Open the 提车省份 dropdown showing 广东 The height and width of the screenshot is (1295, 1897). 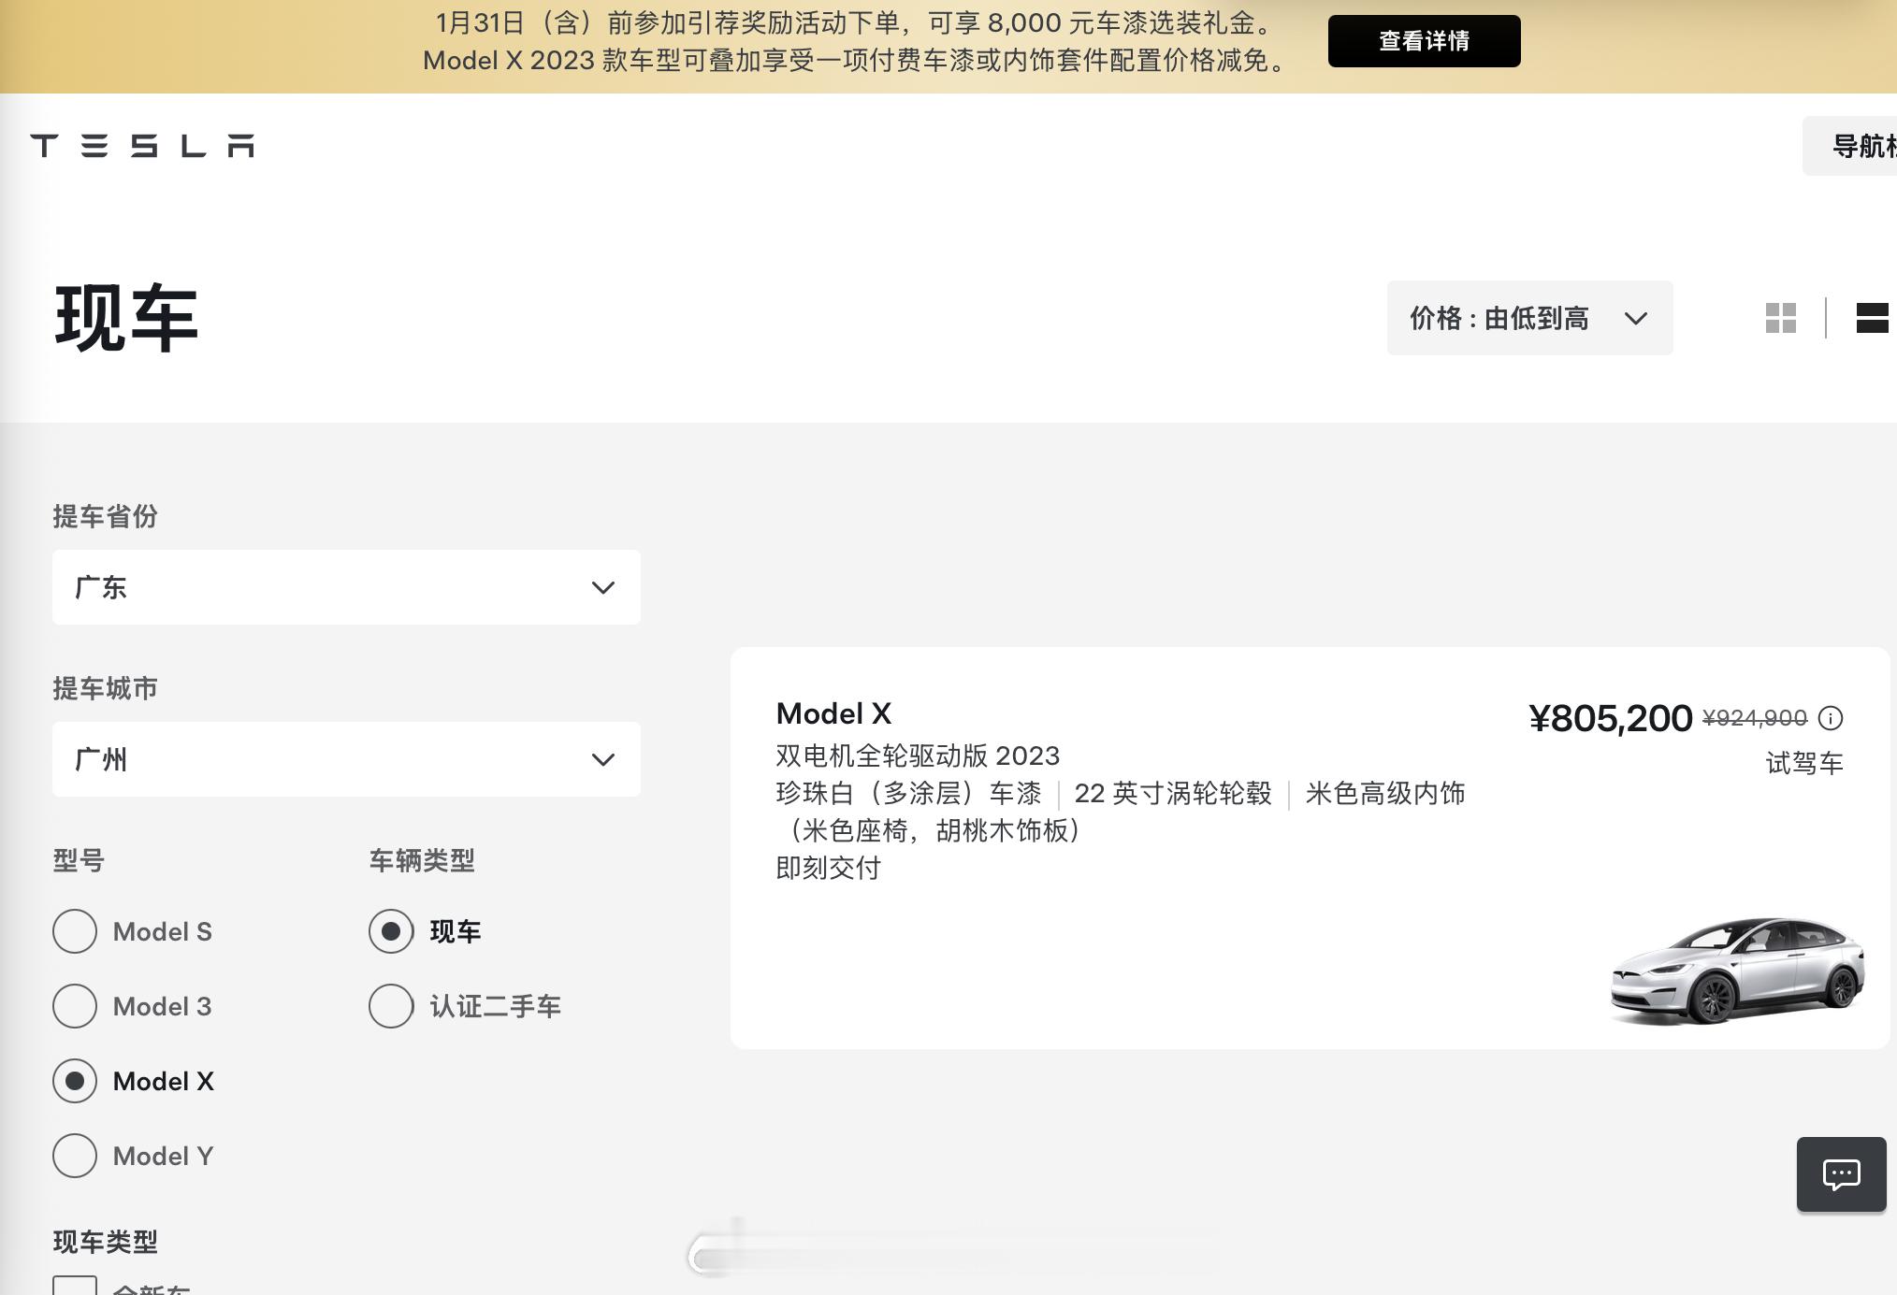tap(346, 587)
